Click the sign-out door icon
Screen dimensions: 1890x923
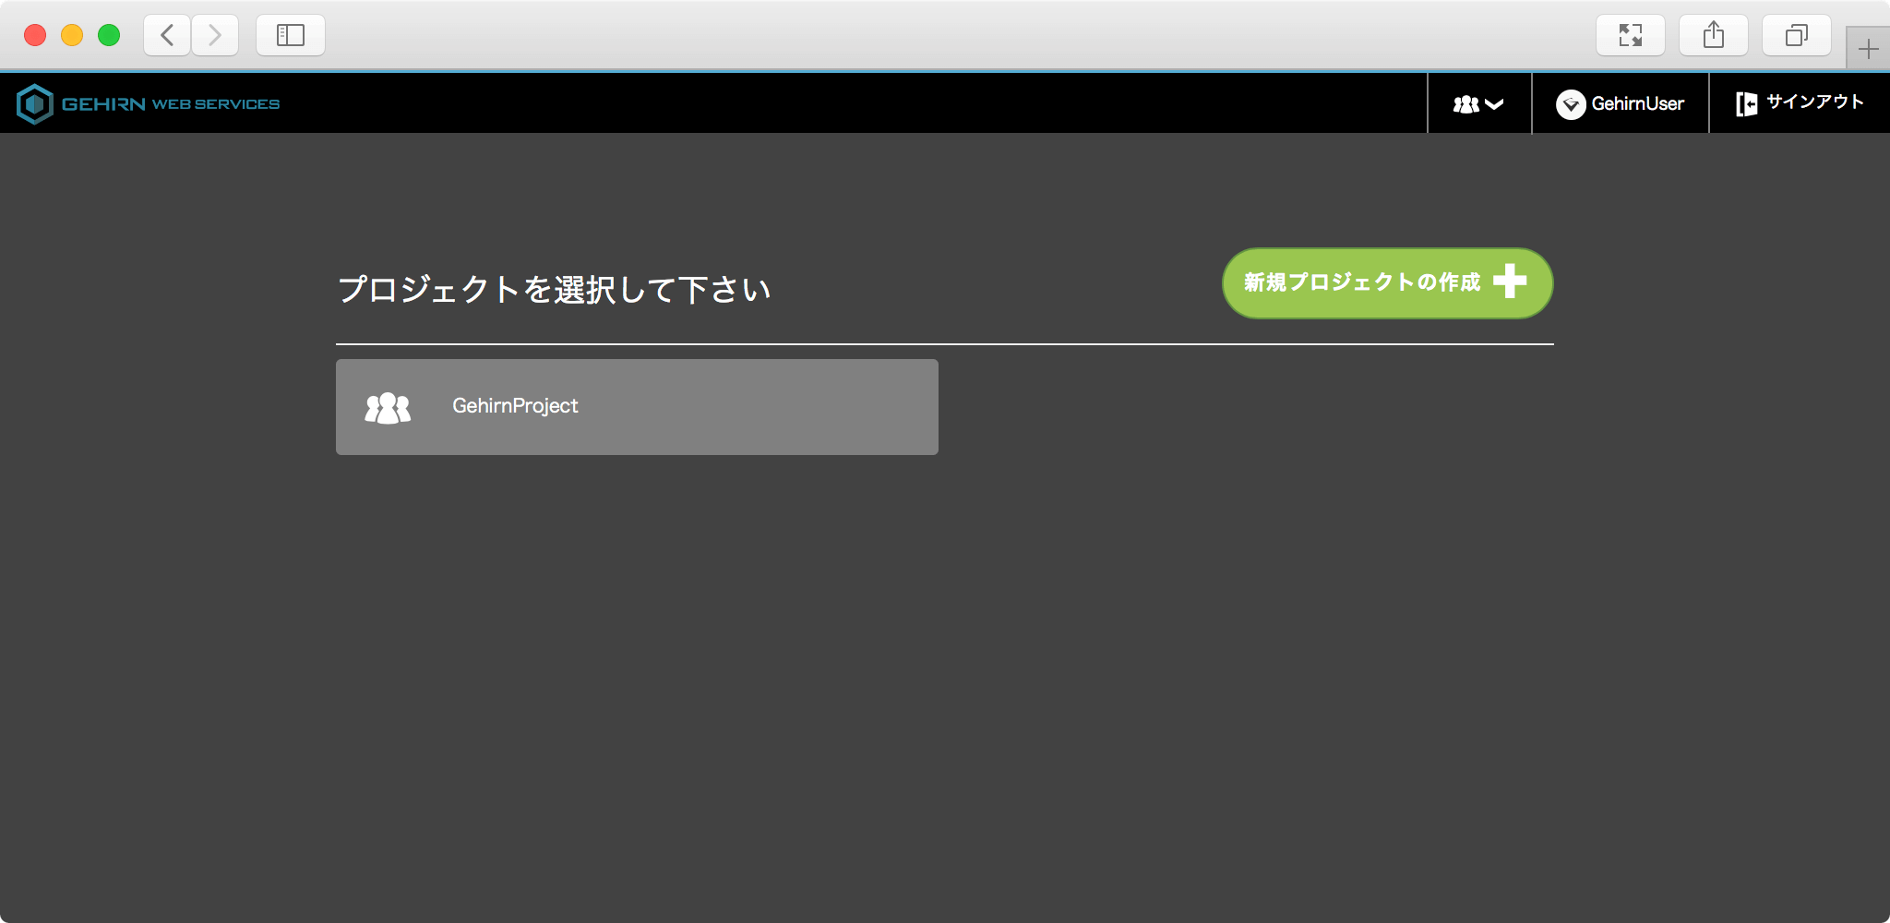tap(1746, 104)
